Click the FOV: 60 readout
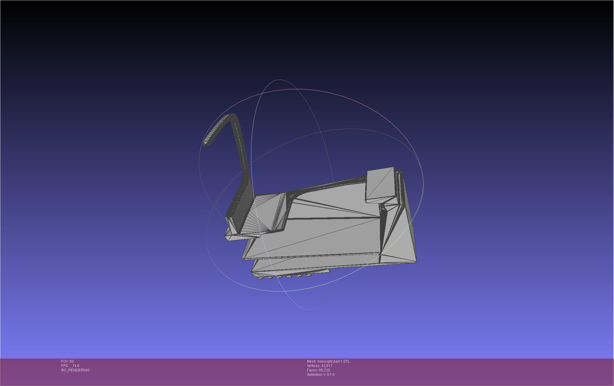The width and height of the screenshot is (614, 386). (x=67, y=361)
